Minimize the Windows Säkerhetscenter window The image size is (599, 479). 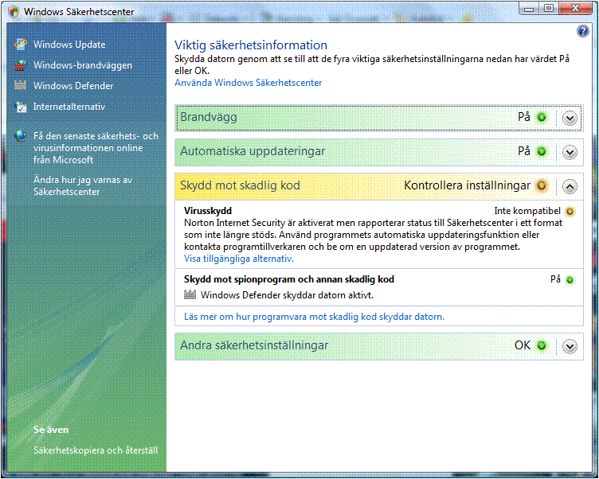(x=529, y=9)
